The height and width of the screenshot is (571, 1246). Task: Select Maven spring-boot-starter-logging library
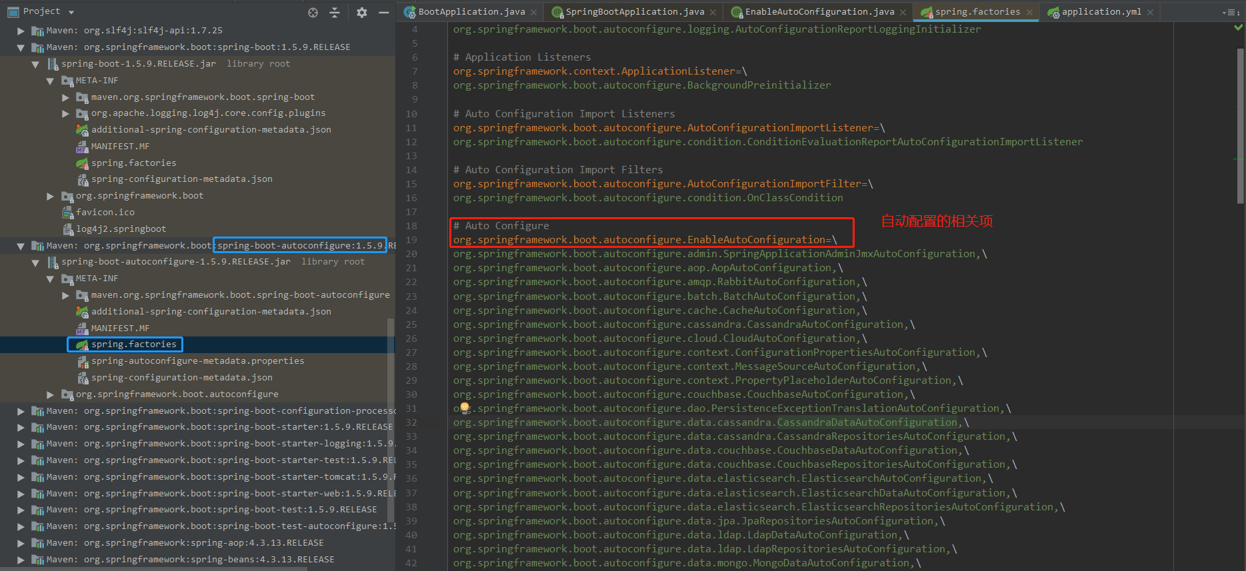click(219, 444)
